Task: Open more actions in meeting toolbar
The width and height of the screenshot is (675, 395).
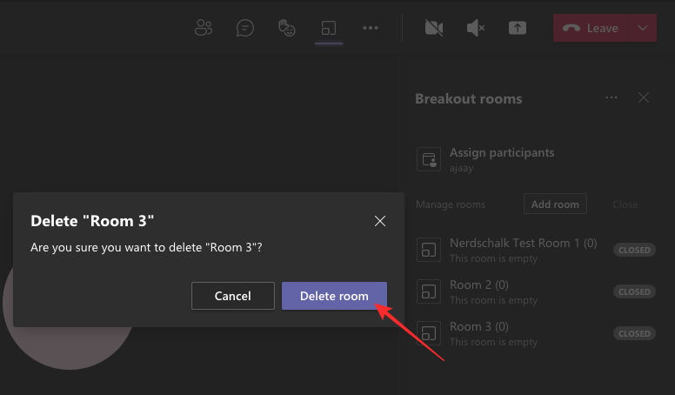Action: tap(371, 28)
